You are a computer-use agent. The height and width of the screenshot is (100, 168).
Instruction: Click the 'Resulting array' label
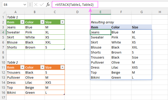102,22
